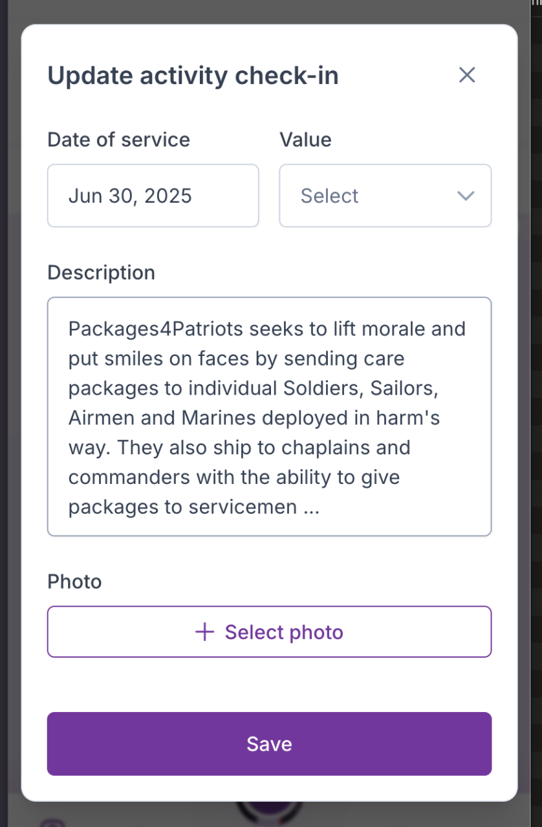The height and width of the screenshot is (827, 542).
Task: Click the Description label
Action: (x=101, y=272)
